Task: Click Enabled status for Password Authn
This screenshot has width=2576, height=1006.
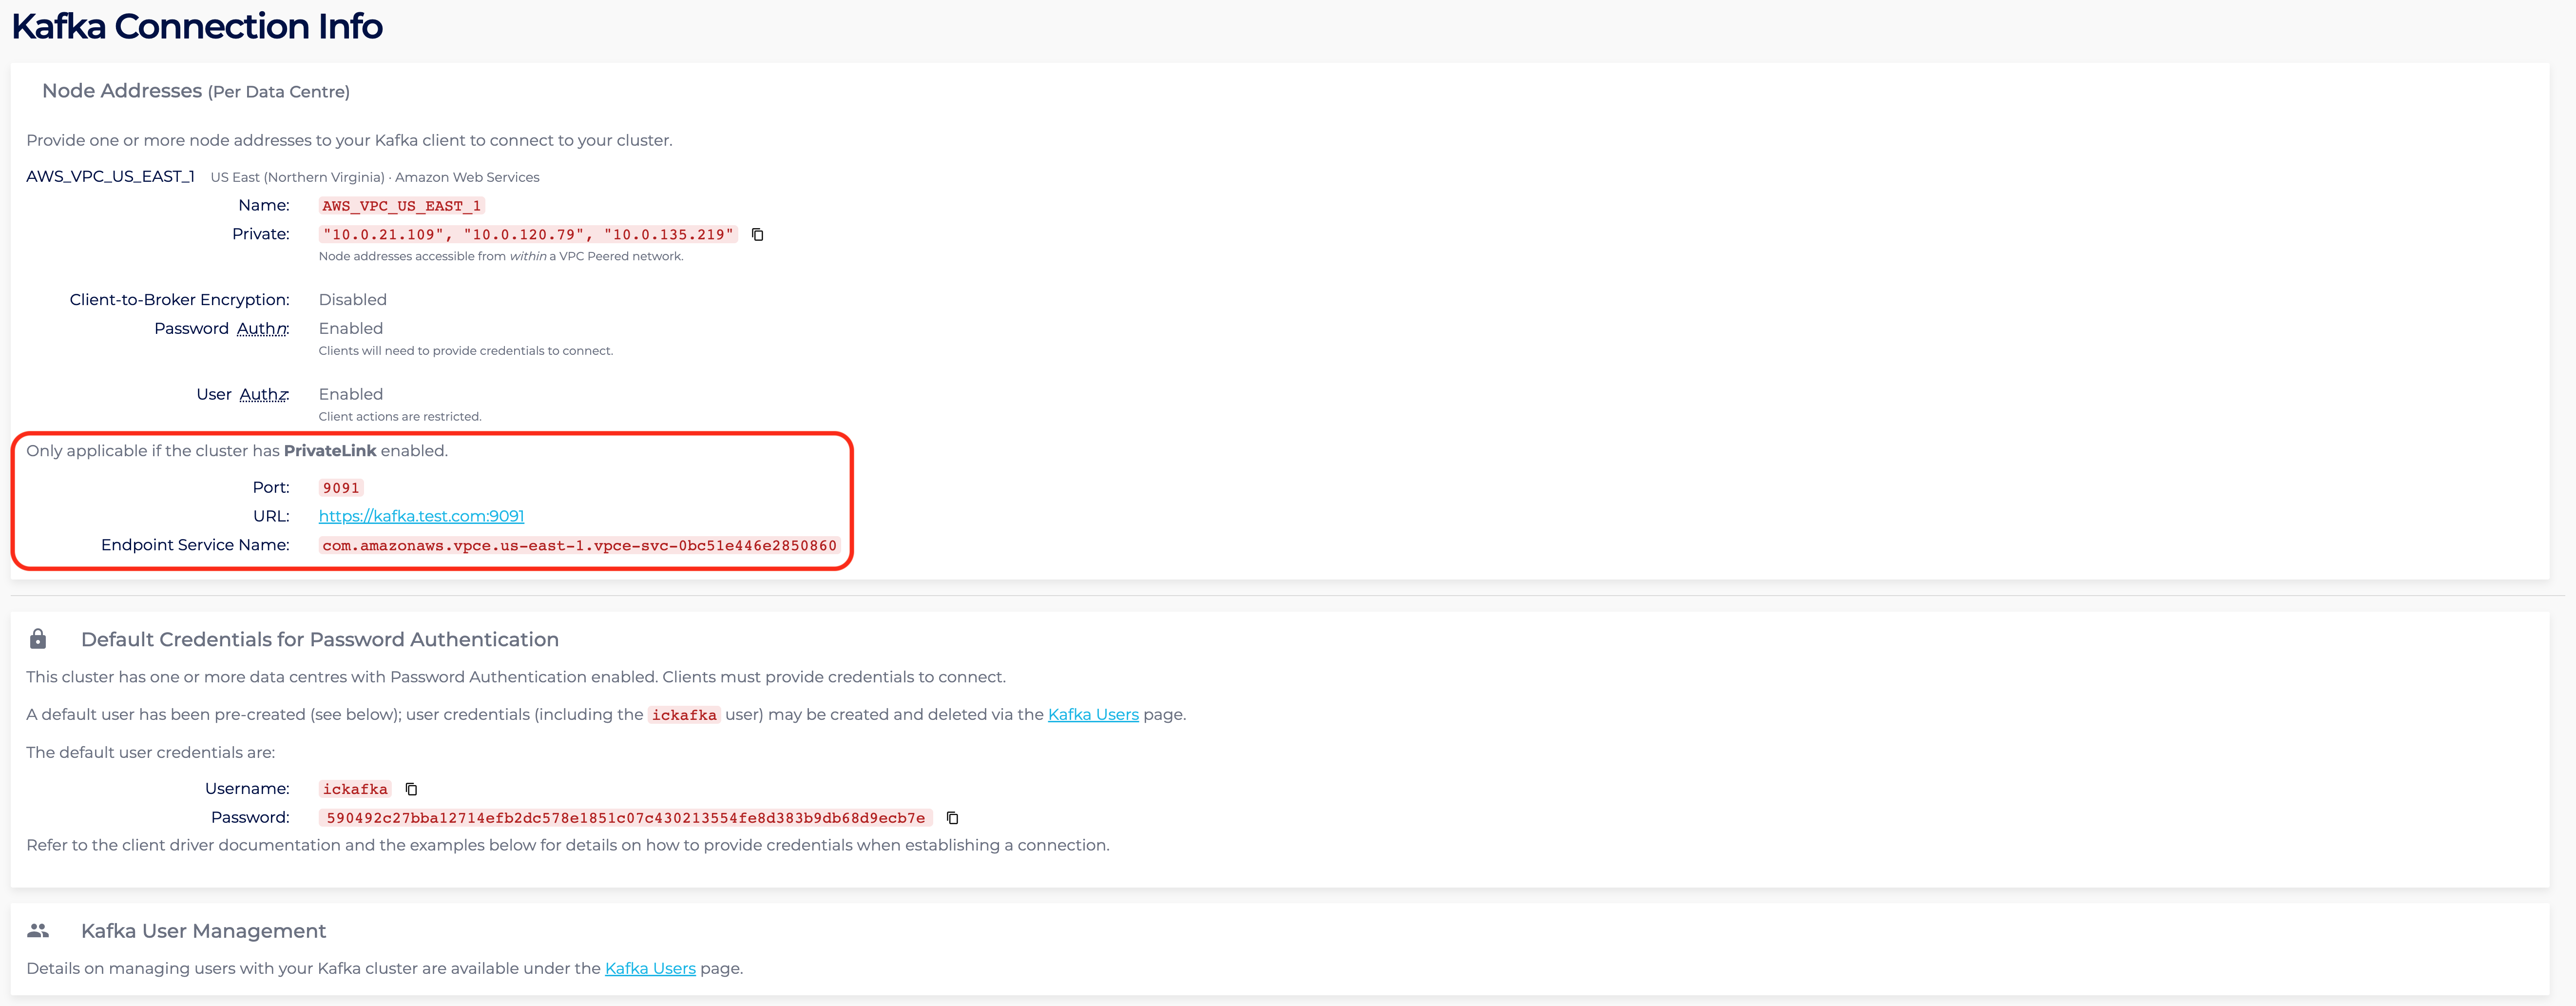Action: [351, 329]
